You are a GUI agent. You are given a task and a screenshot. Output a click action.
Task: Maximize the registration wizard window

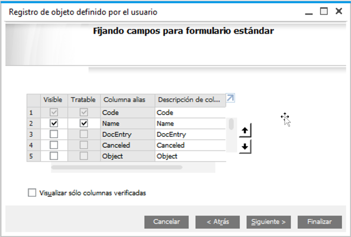pos(324,11)
